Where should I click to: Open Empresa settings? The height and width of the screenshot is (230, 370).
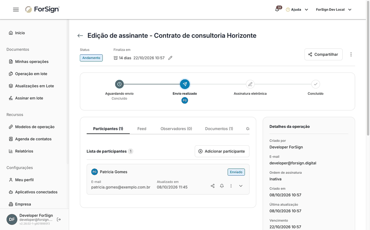pyautogui.click(x=20, y=204)
